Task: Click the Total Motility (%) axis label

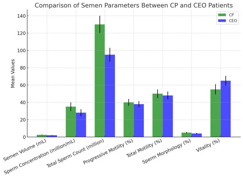Action: [x=144, y=148]
